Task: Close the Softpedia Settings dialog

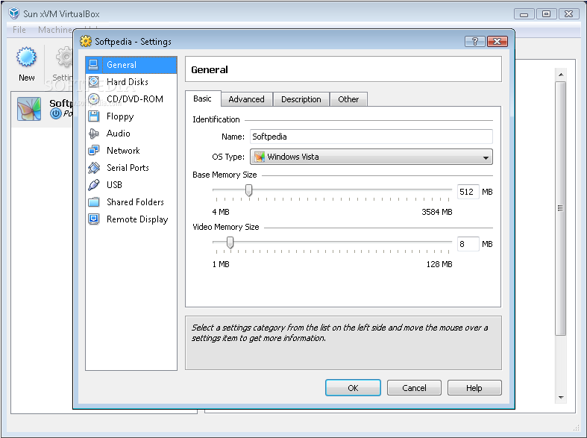Action: click(497, 41)
